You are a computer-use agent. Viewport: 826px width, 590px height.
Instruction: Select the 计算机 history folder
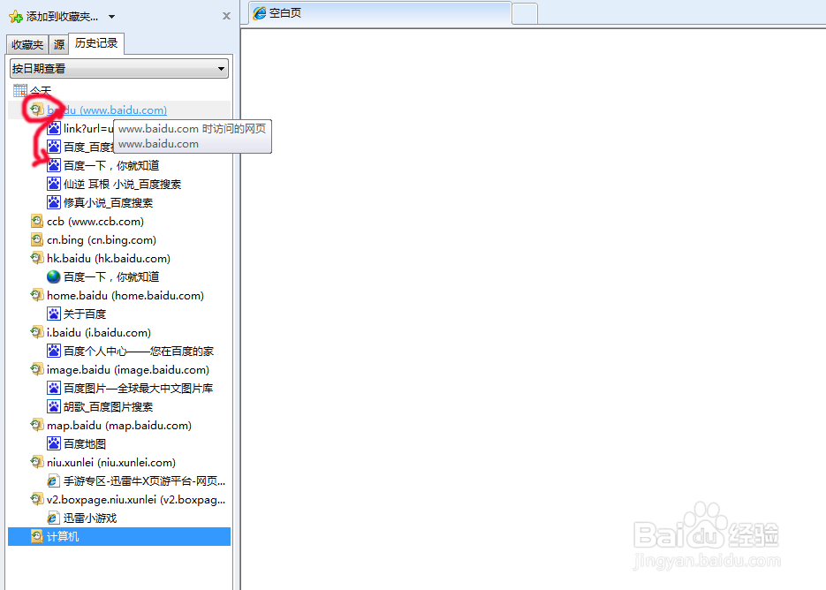(x=119, y=536)
